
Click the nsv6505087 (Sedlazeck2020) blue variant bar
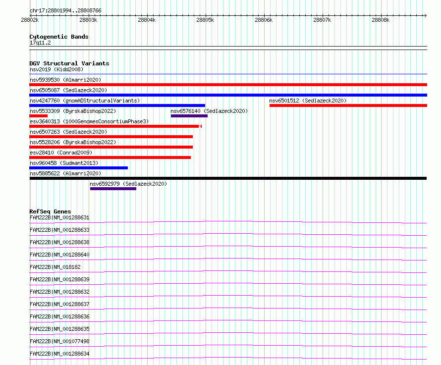228,95
